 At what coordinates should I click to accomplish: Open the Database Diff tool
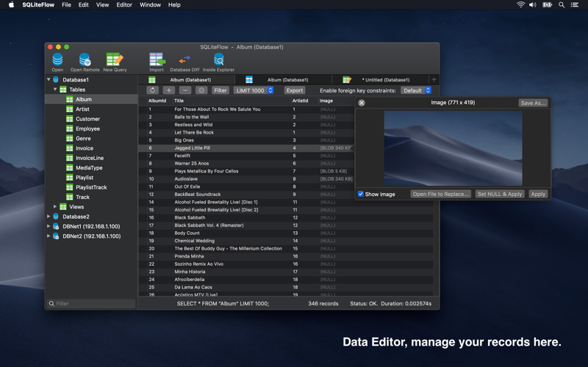click(184, 62)
